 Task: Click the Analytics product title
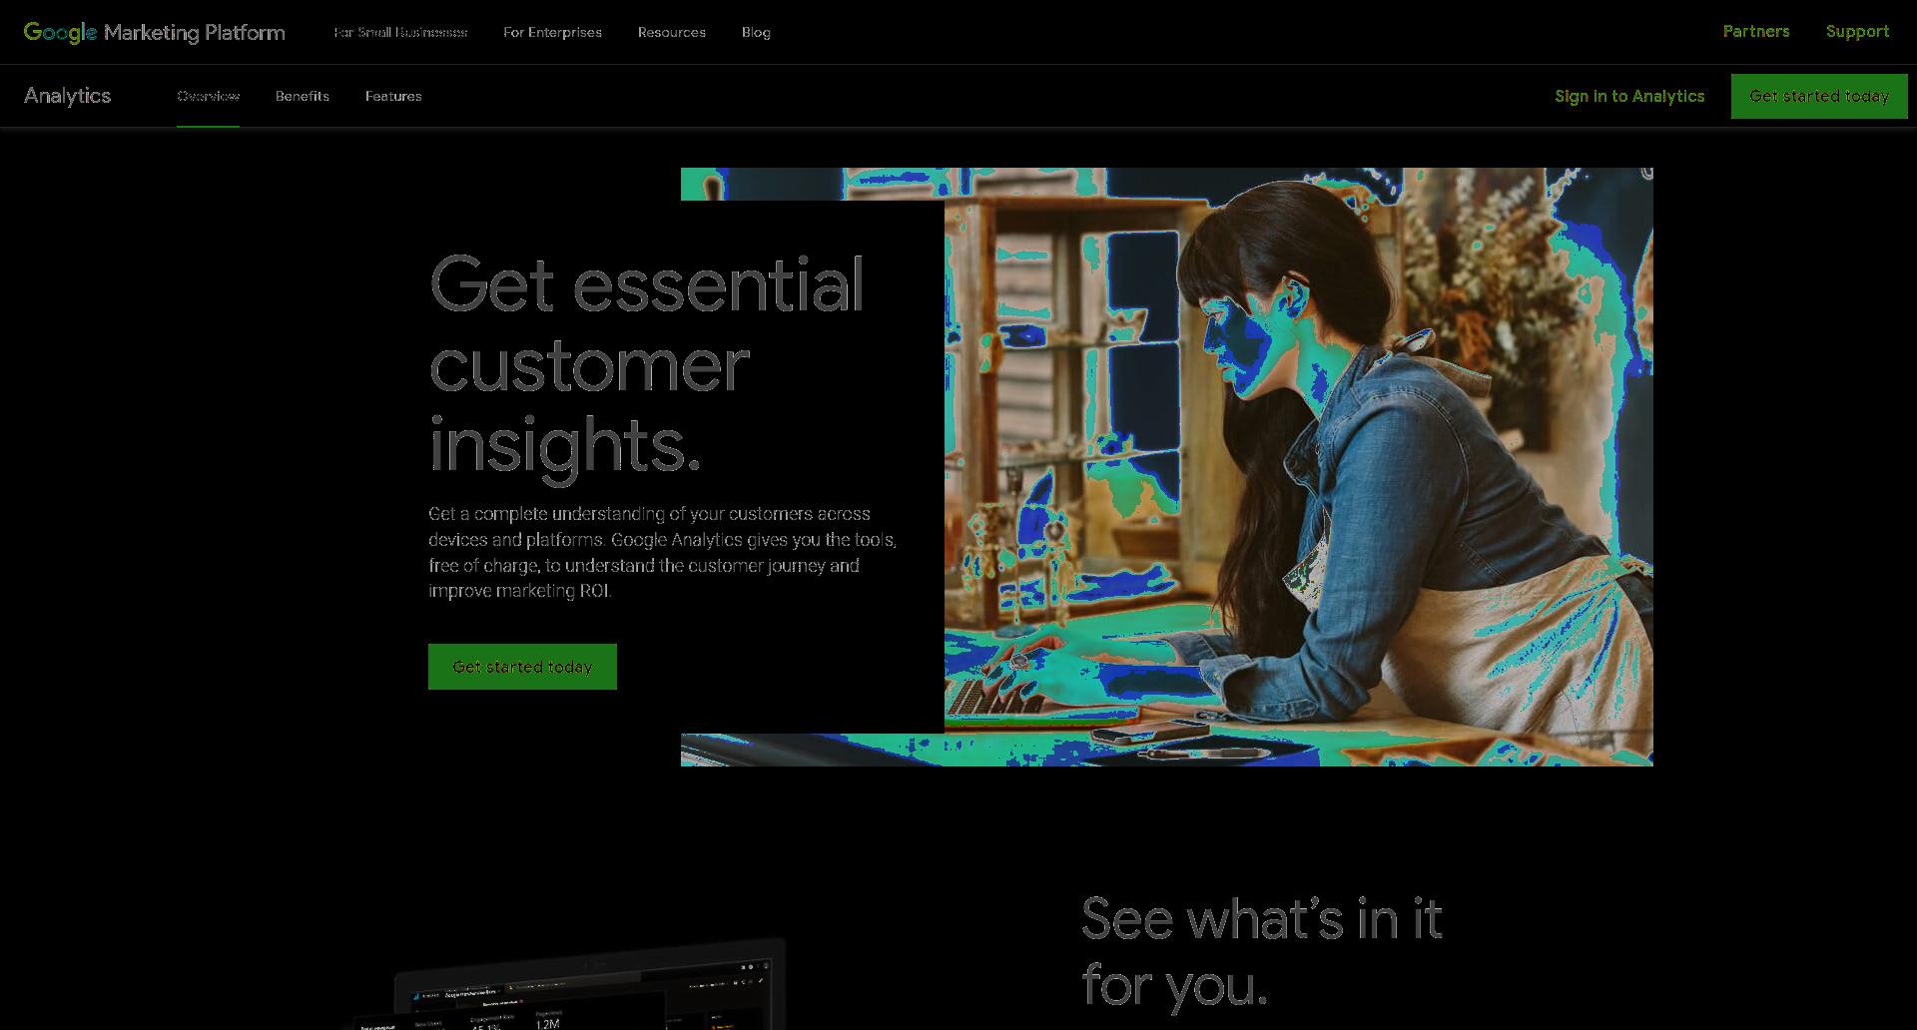click(x=68, y=96)
